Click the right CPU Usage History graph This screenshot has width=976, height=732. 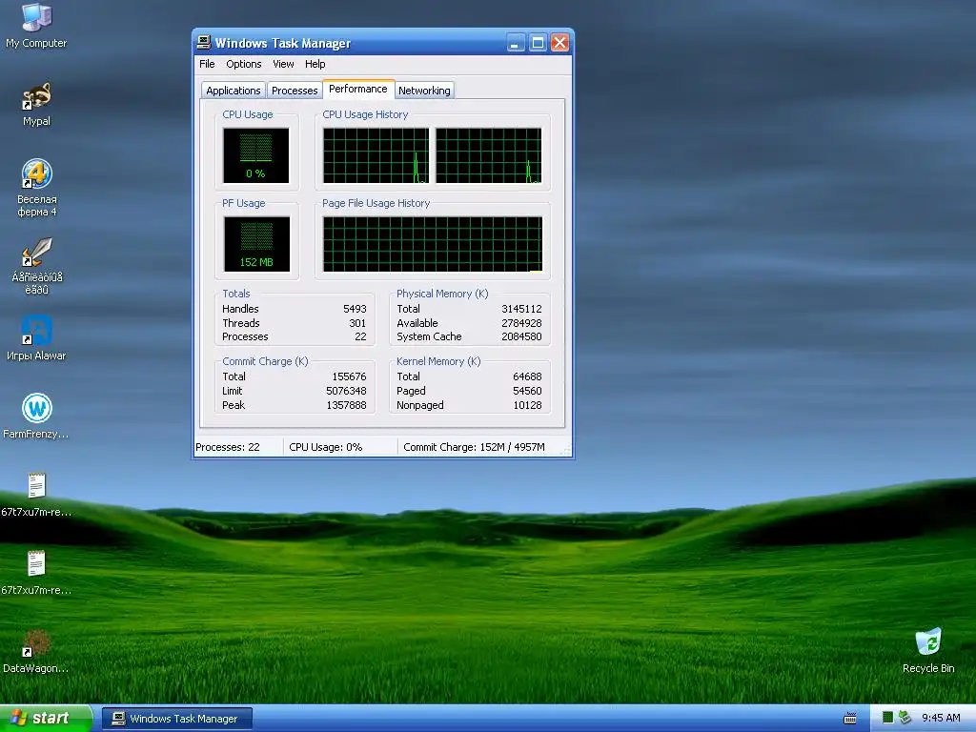click(489, 155)
